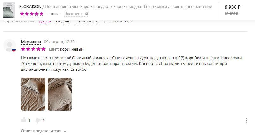Click the reviewer's gray avatar icon
The height and width of the screenshot is (139, 255).
10,45
